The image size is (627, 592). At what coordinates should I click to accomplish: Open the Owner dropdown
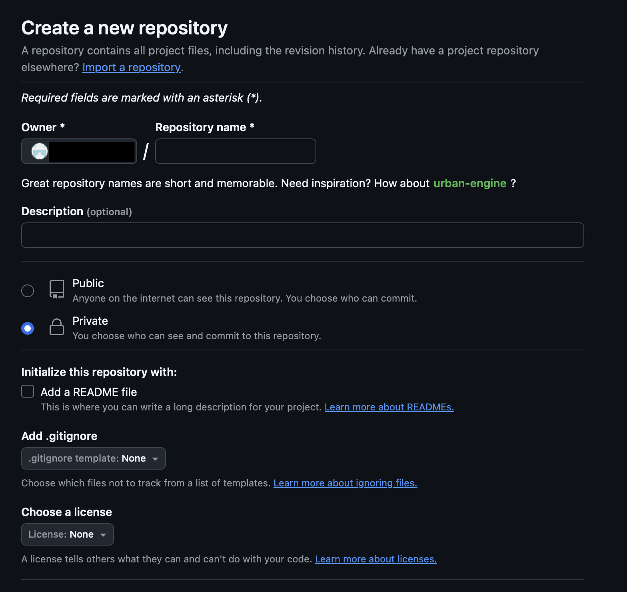coord(79,151)
